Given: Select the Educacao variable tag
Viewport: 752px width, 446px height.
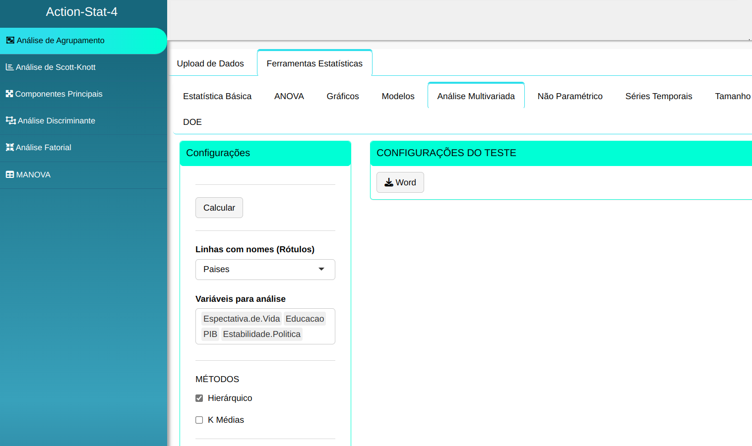Looking at the screenshot, I should click(x=305, y=319).
